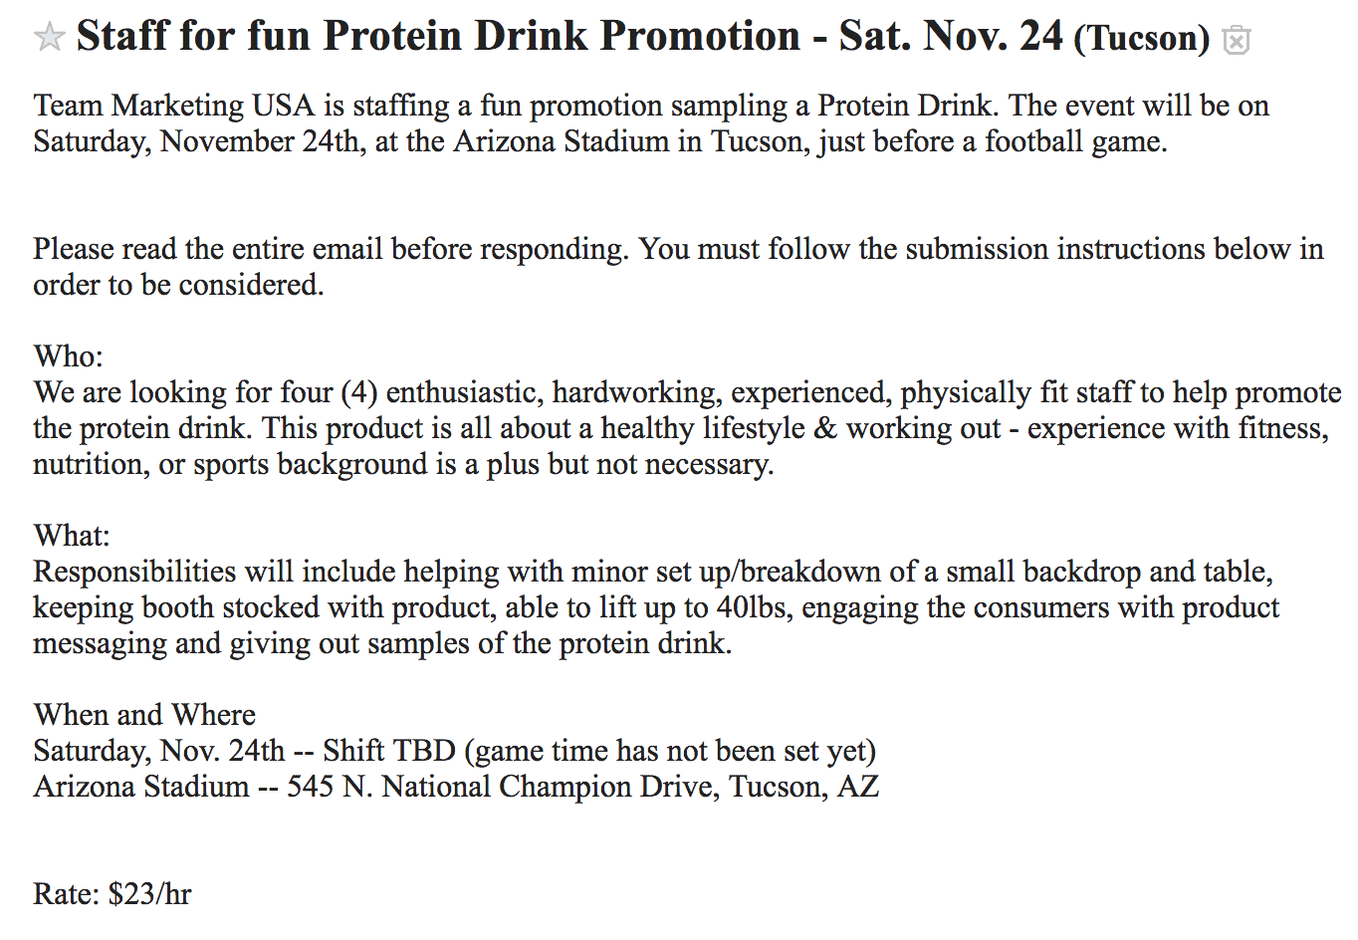Click the 'What:' section heading
The height and width of the screenshot is (940, 1358).
coord(72,536)
